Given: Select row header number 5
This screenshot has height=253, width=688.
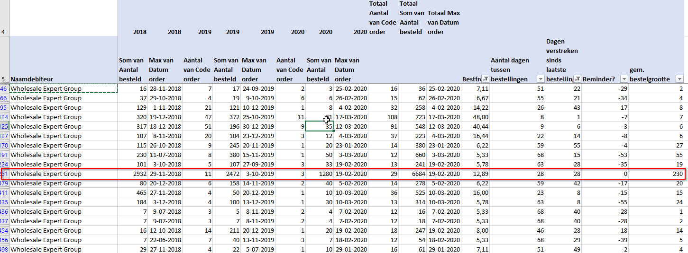Looking at the screenshot, I should click(x=4, y=79).
